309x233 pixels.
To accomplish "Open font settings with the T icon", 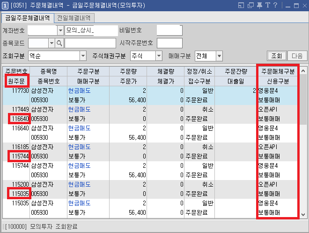I will pyautogui.click(x=267, y=5).
